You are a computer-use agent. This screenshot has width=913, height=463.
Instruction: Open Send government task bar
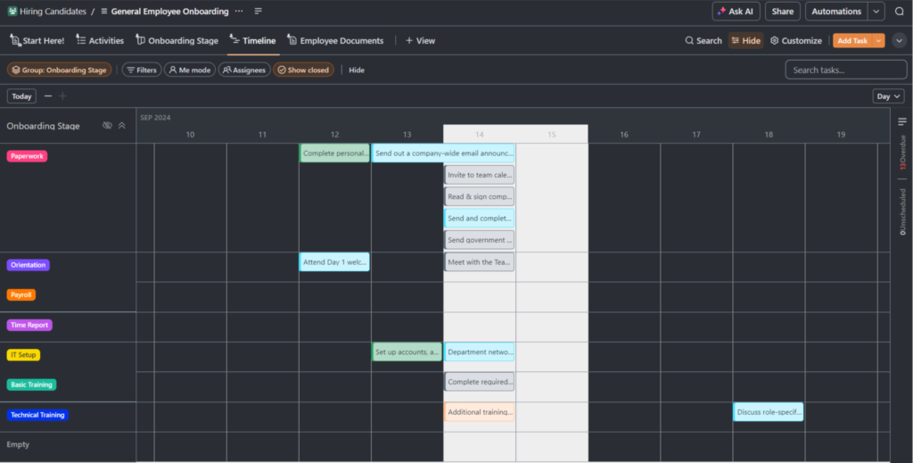pos(479,240)
